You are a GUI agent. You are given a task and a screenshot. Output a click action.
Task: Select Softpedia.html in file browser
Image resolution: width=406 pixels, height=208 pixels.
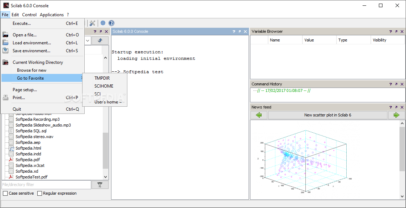pyautogui.click(x=28, y=148)
